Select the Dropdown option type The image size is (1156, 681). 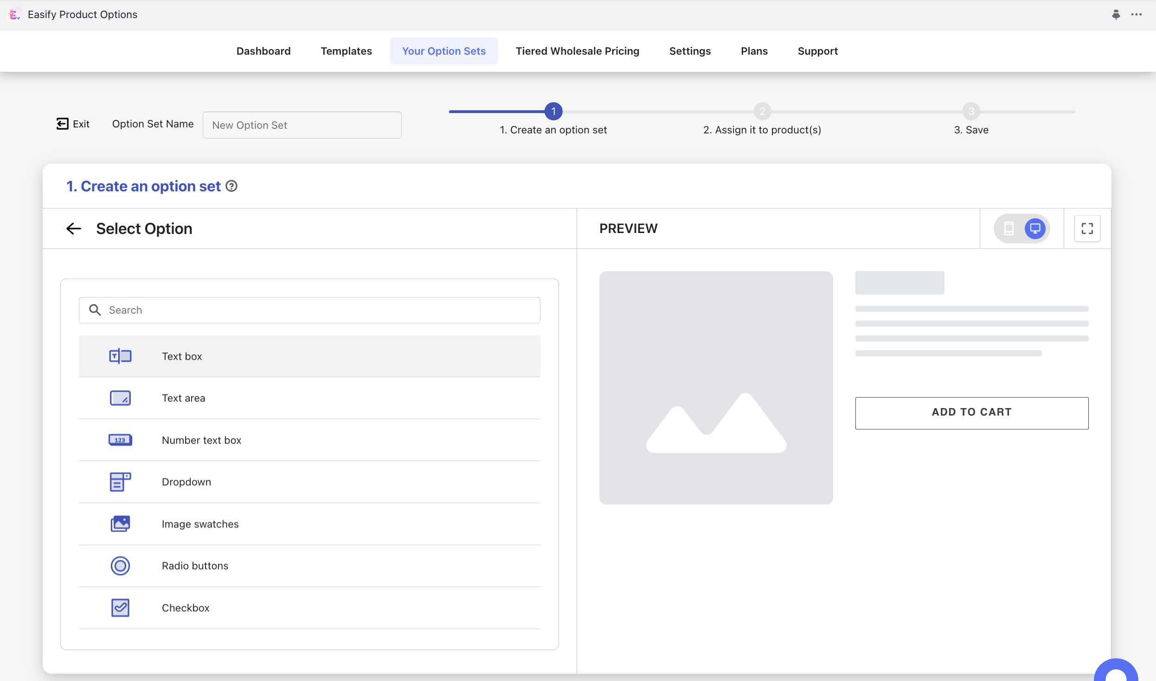(x=186, y=482)
